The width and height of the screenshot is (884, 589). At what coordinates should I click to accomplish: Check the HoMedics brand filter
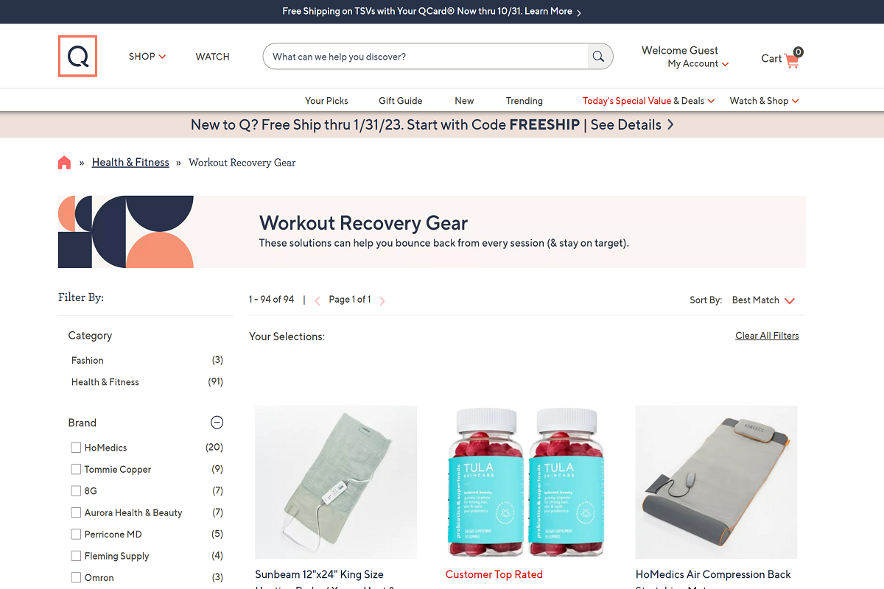click(x=76, y=448)
